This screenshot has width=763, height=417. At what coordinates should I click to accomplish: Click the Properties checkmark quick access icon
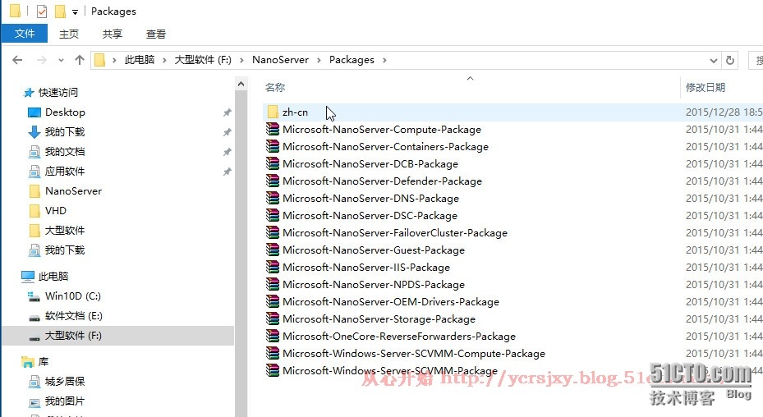pos(42,11)
